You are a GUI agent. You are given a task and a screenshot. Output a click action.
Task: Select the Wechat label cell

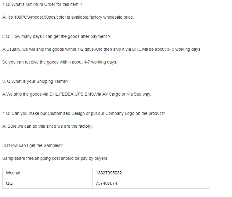coord(47,173)
